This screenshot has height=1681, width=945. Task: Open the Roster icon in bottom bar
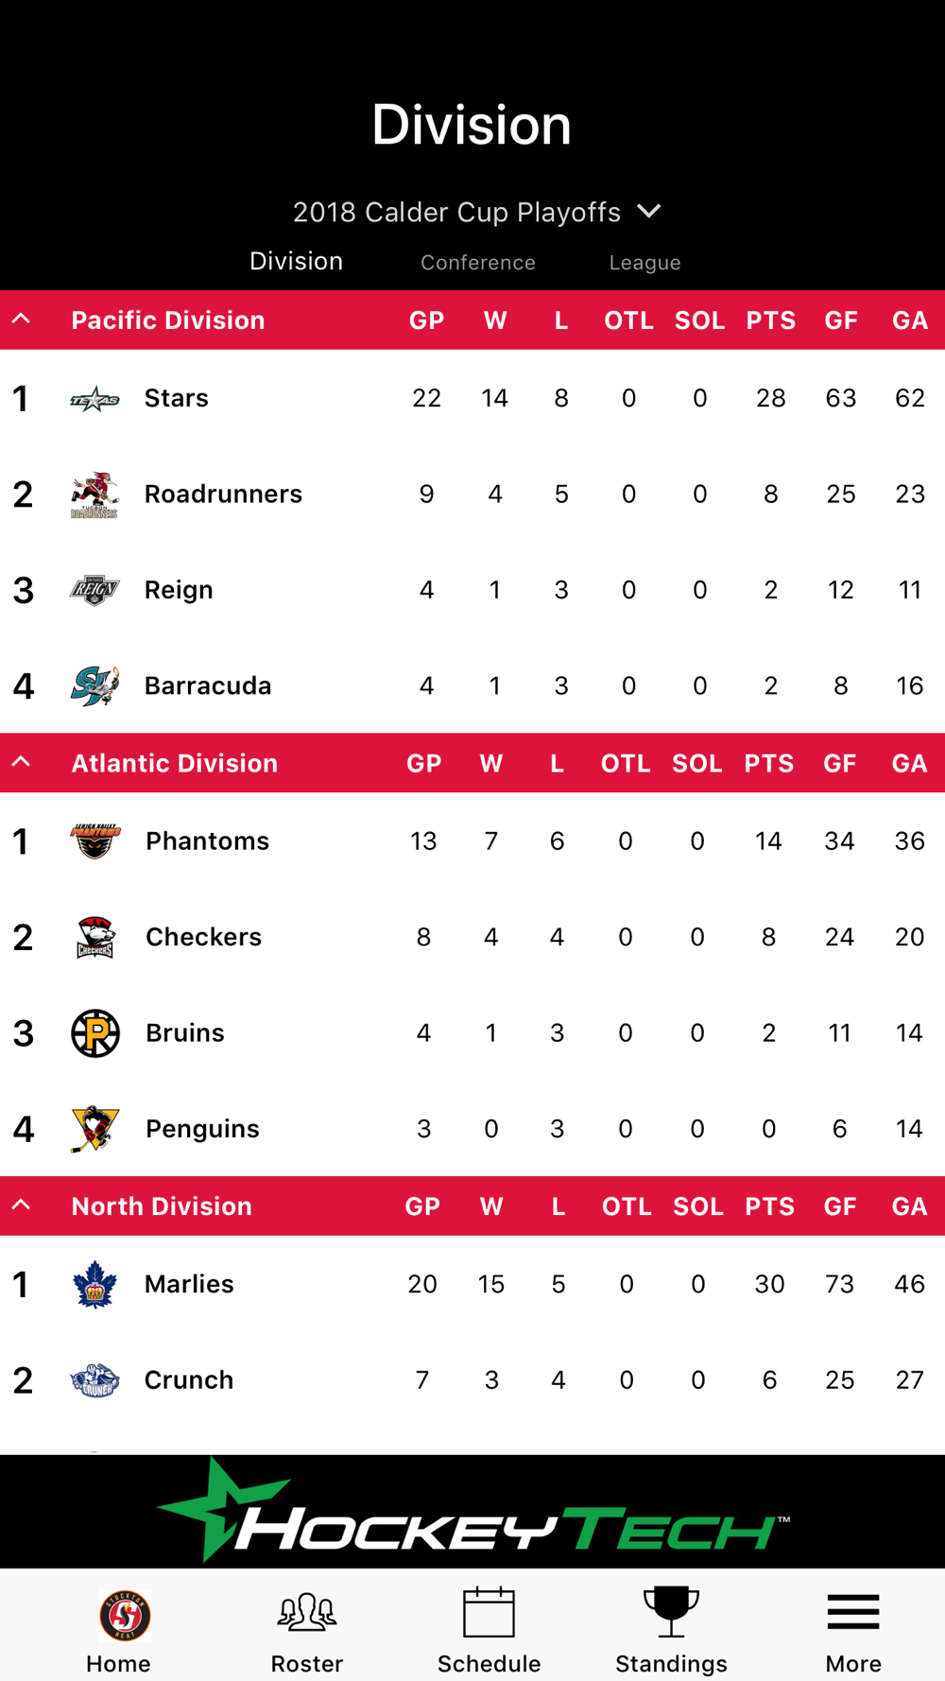(306, 1613)
